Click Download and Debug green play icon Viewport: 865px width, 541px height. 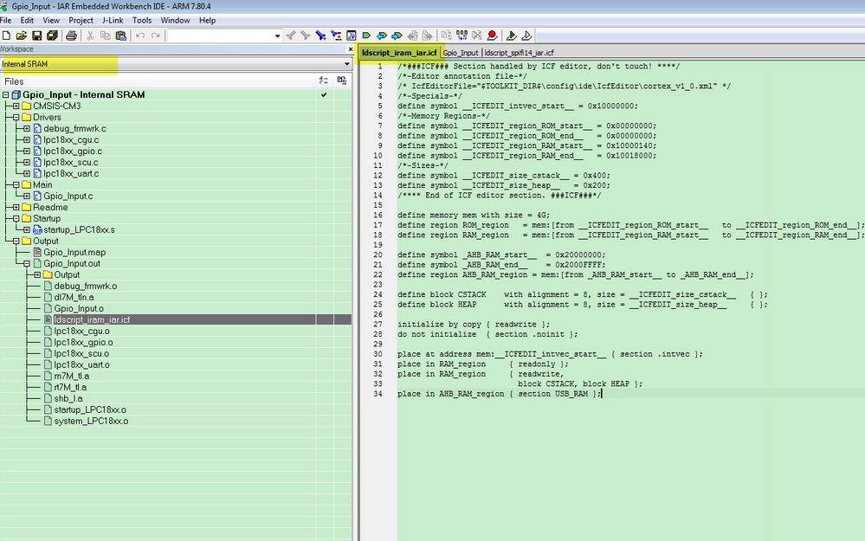[512, 35]
